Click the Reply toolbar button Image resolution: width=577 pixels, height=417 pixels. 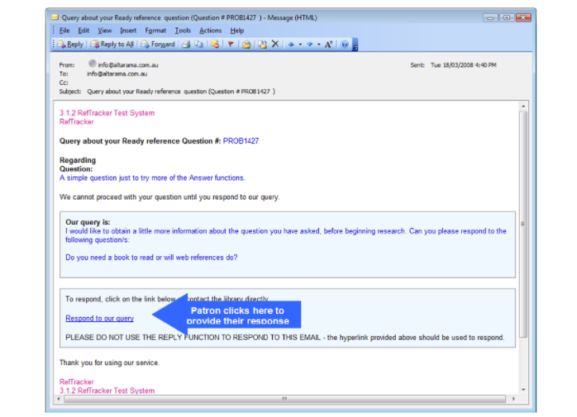tap(70, 44)
